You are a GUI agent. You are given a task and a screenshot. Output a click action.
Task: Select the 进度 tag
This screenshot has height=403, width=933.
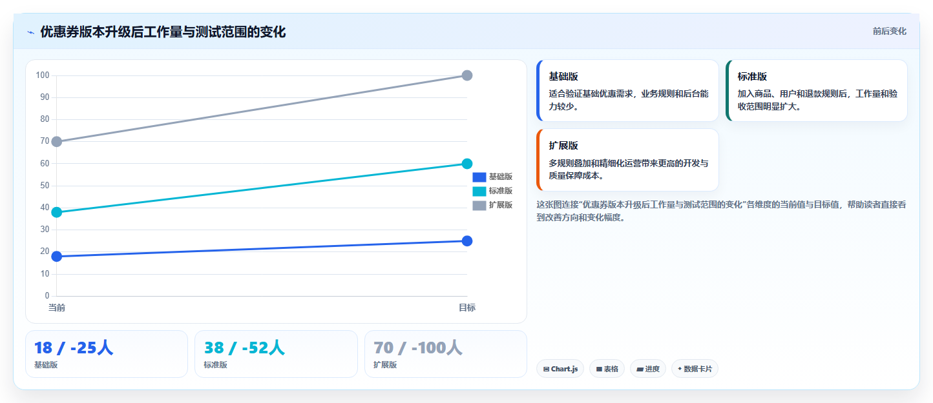648,369
